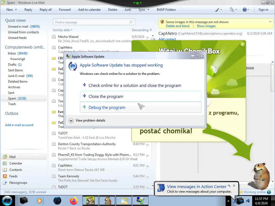This screenshot has width=275, height=206.
Task: Show hidden system tray icons
Action: pos(228,201)
